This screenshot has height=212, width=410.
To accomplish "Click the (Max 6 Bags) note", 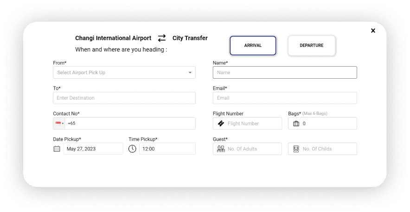I will 315,113.
